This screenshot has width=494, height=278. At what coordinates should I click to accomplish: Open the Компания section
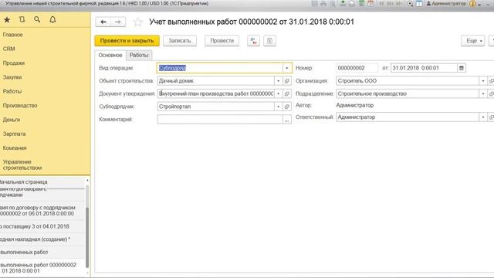pos(15,148)
